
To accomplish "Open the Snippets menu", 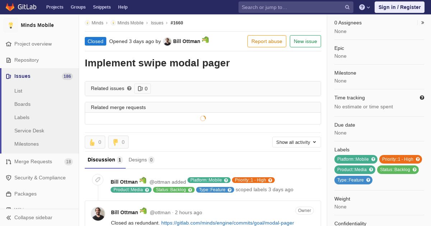I will point(102,7).
